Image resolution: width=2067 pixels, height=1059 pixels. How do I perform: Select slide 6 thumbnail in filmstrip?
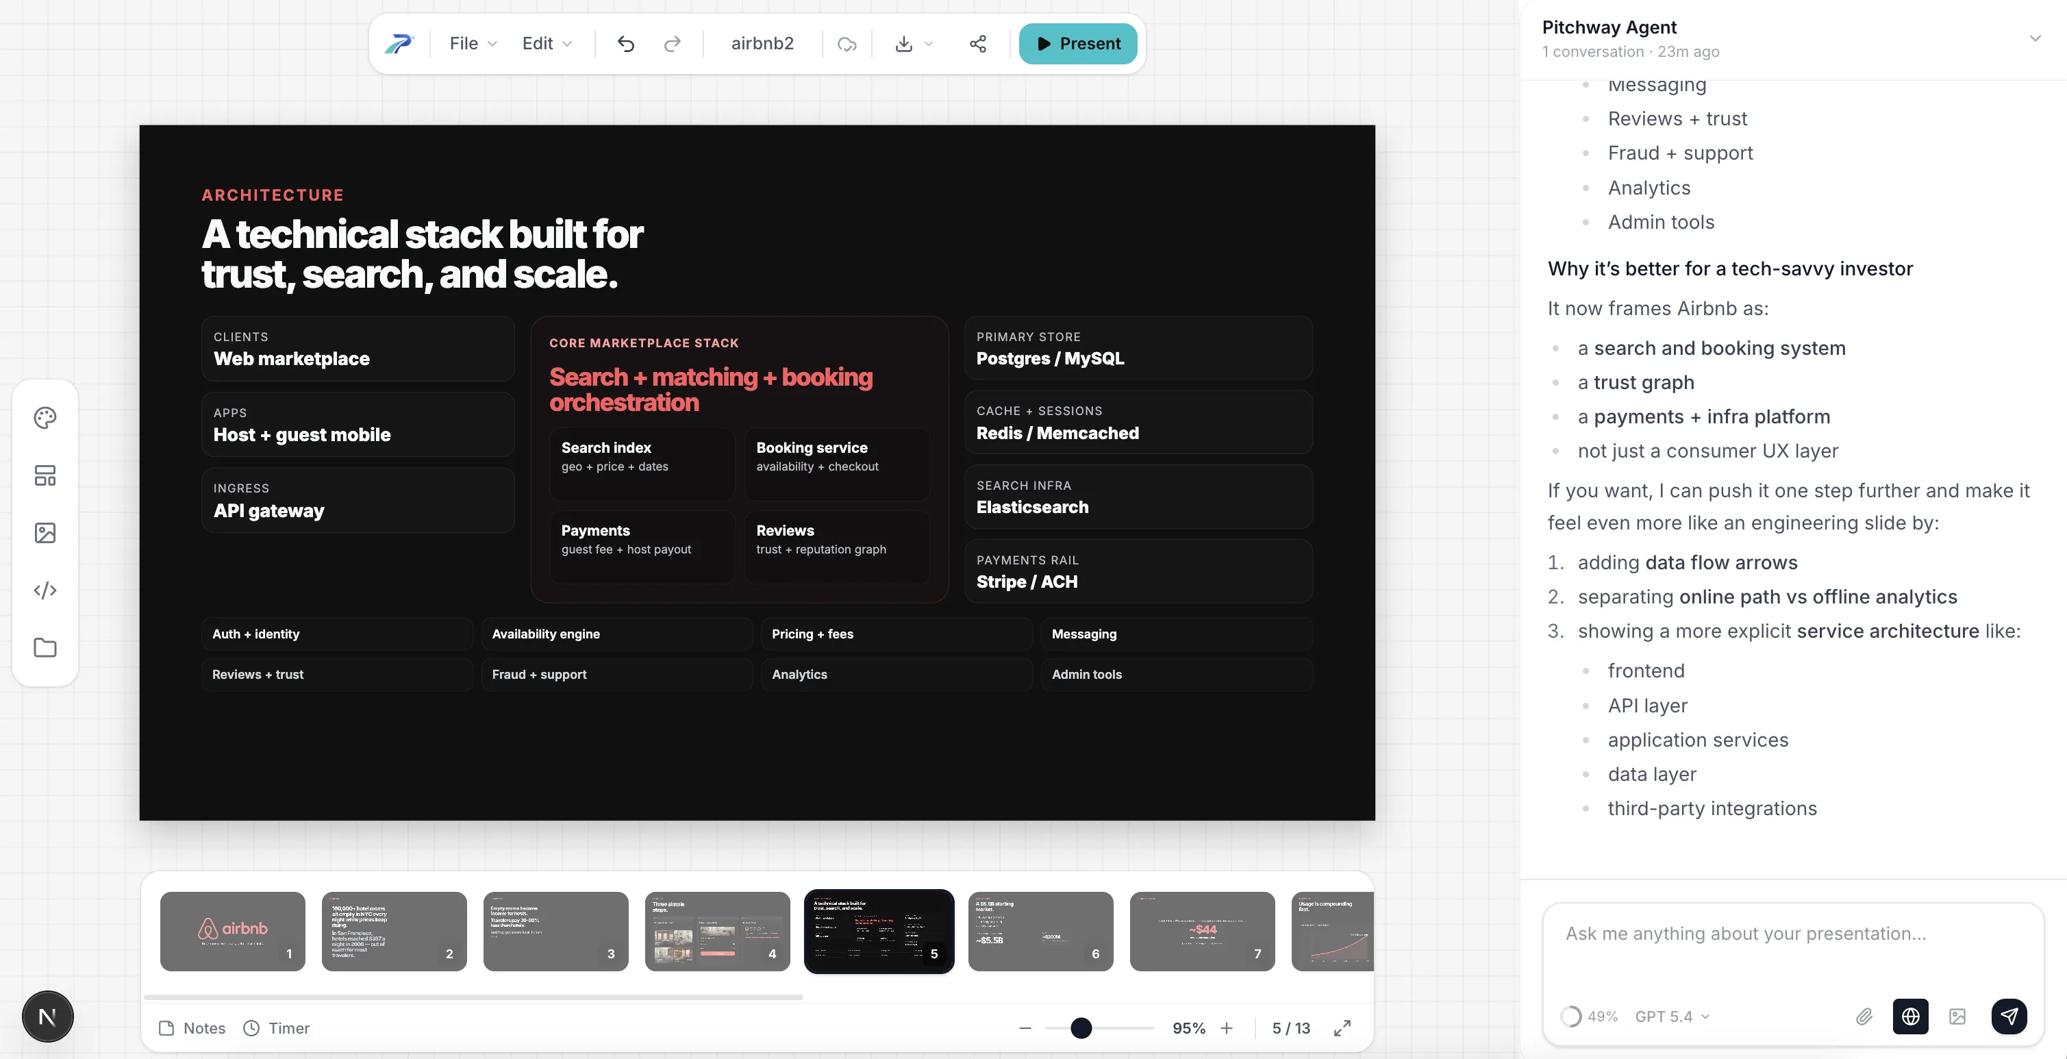coord(1040,931)
